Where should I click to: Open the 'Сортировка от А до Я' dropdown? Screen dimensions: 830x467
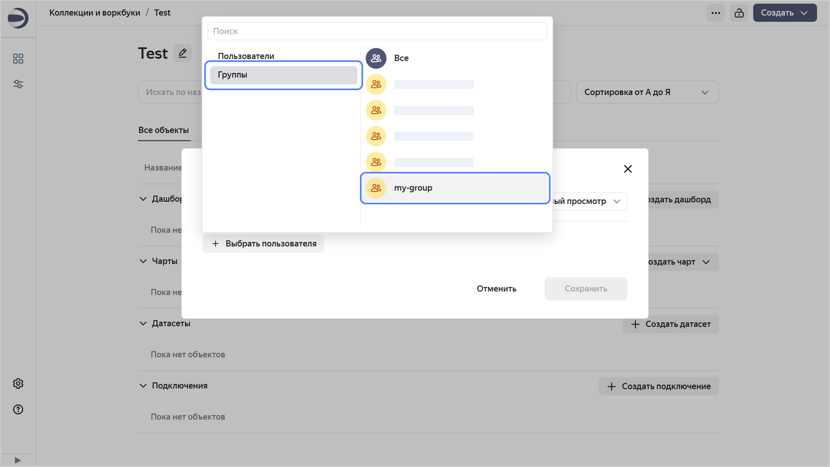647,92
